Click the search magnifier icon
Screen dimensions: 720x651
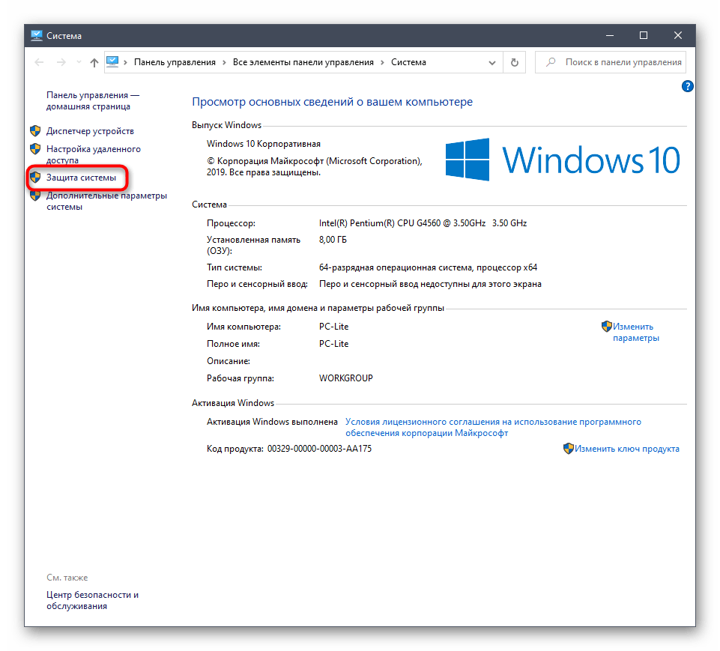[x=551, y=62]
